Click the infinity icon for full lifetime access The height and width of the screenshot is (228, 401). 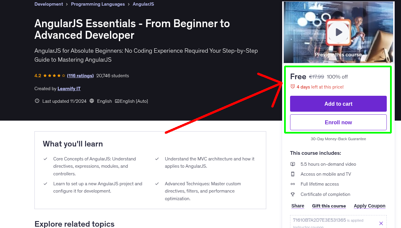click(x=293, y=184)
